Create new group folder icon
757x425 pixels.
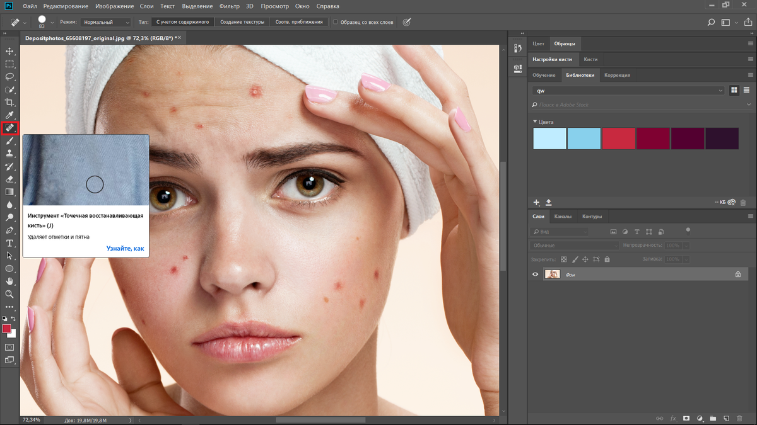[x=713, y=418]
